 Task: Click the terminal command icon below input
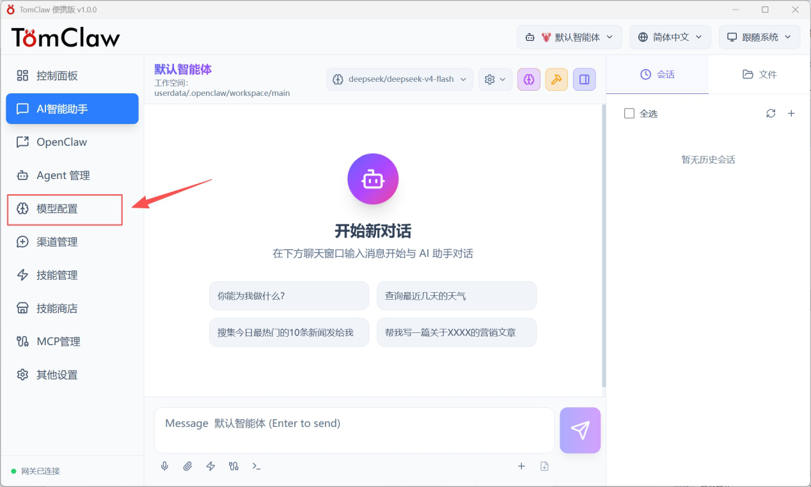tap(256, 466)
